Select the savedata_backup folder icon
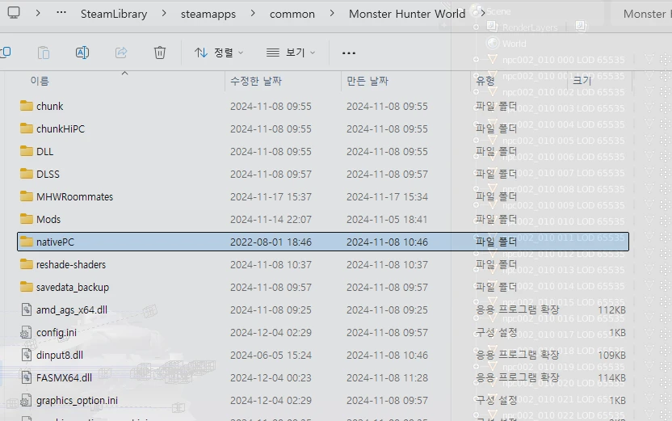This screenshot has height=421, width=672. click(27, 287)
